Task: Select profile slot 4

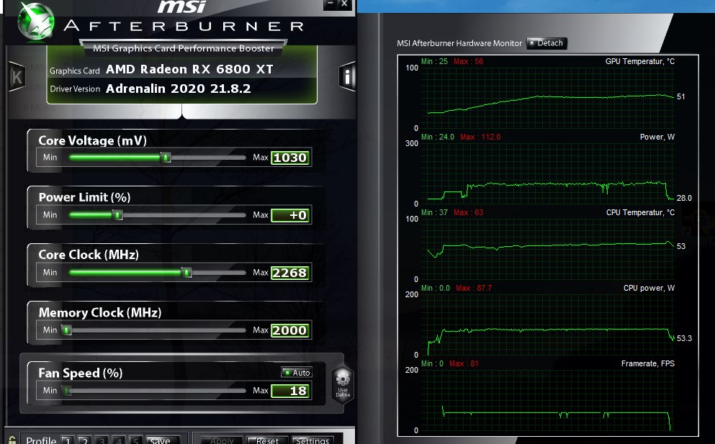Action: coord(119,440)
